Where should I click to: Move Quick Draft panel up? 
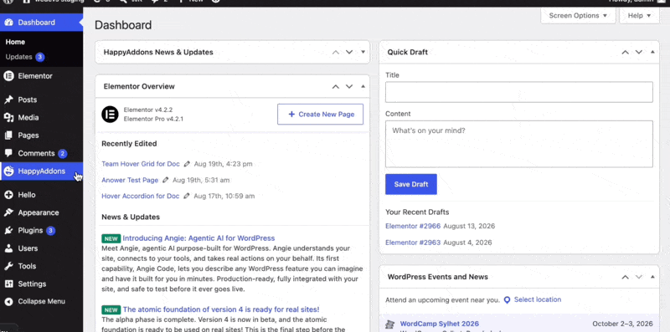click(x=625, y=52)
